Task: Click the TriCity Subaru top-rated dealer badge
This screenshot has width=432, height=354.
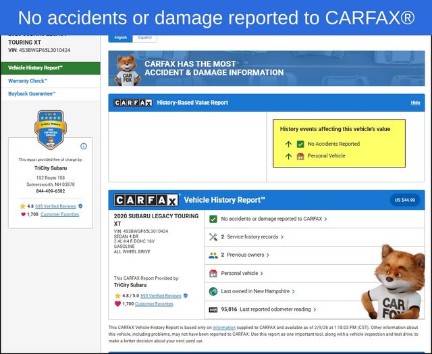Action: click(x=50, y=130)
